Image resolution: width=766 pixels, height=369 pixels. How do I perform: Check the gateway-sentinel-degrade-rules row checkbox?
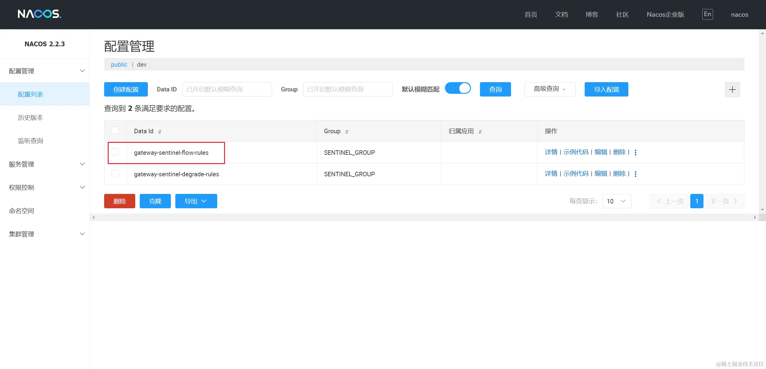click(115, 174)
